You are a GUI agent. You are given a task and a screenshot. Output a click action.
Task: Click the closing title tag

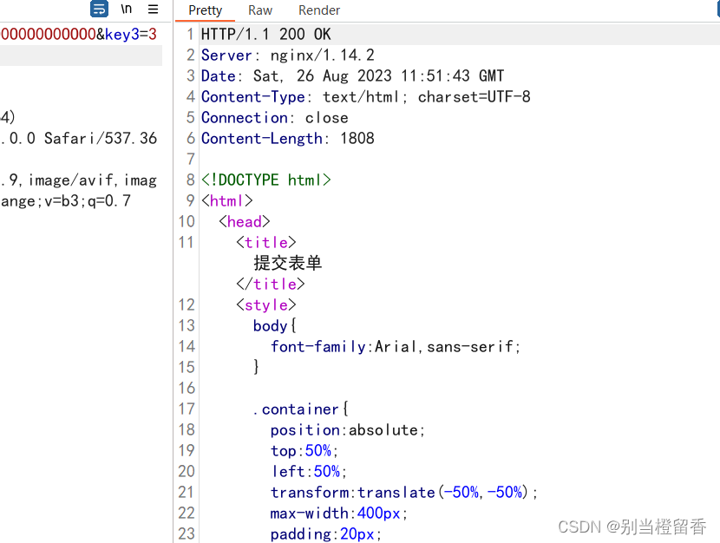271,285
